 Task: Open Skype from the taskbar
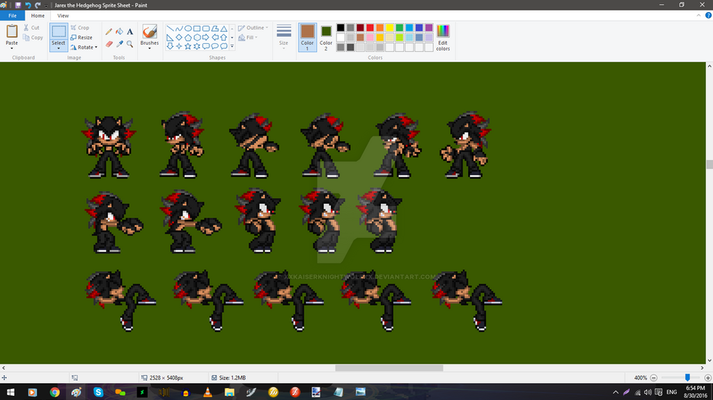point(98,392)
